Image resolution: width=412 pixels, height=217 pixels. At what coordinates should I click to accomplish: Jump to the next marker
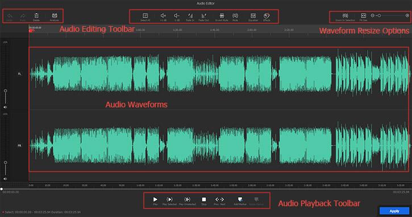[x=222, y=199]
